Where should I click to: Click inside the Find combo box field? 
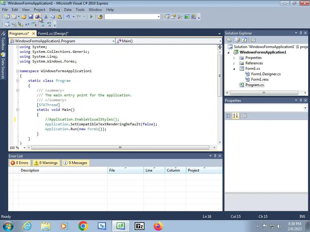click(131, 17)
